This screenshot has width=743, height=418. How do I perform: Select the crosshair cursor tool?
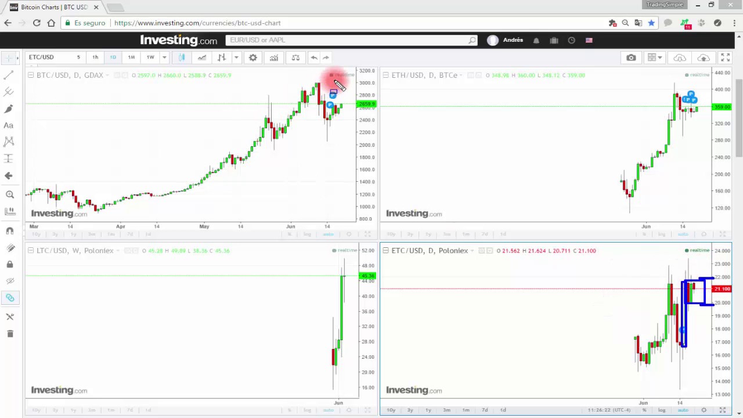click(x=9, y=58)
